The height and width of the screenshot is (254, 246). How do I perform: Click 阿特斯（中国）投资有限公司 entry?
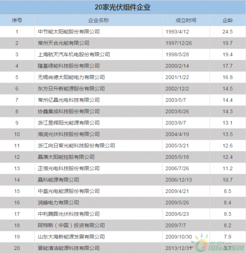[68, 225]
